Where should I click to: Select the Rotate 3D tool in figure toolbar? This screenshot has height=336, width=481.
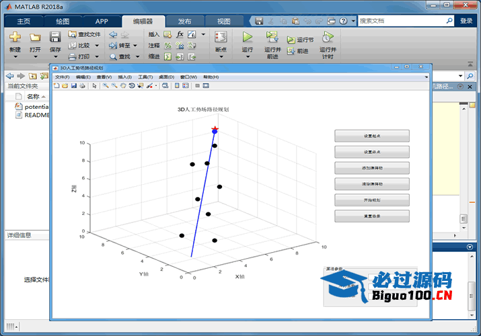[131, 86]
